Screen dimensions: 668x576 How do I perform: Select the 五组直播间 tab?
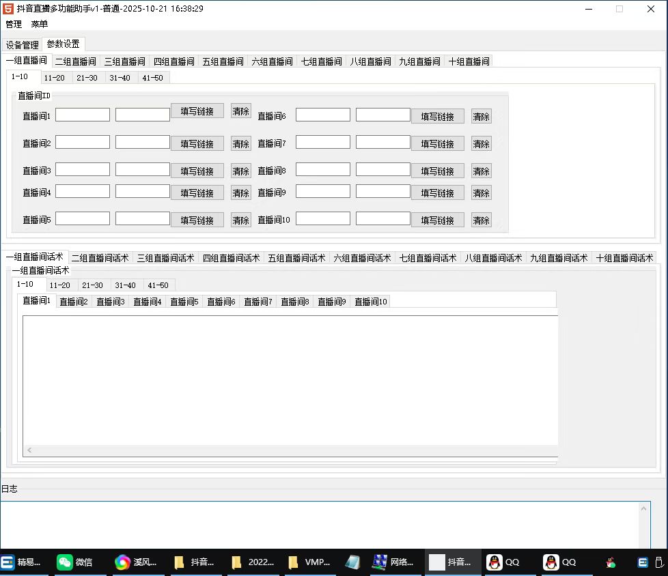(223, 61)
